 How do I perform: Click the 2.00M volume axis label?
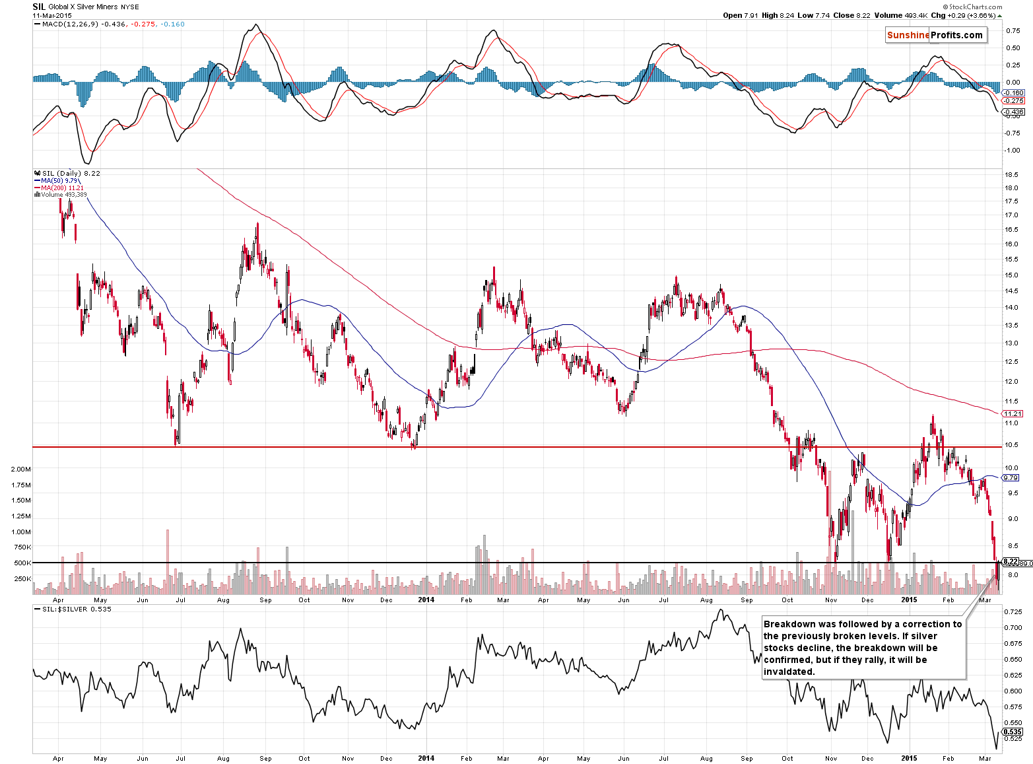(x=21, y=469)
